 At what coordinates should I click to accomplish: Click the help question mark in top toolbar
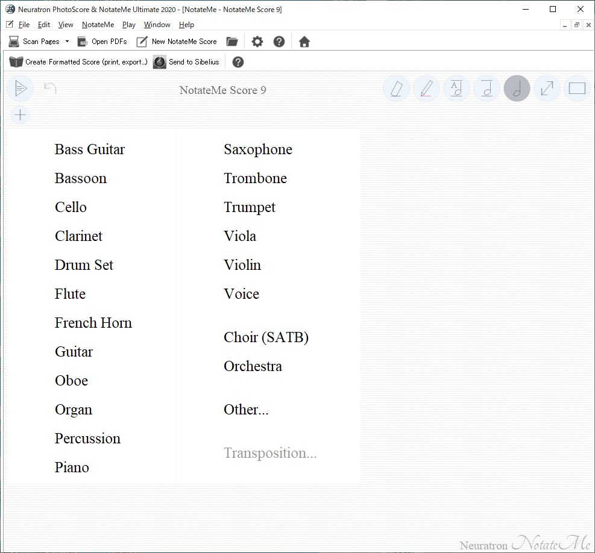(x=279, y=42)
